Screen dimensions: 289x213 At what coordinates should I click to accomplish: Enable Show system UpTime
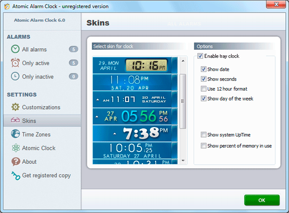point(203,134)
